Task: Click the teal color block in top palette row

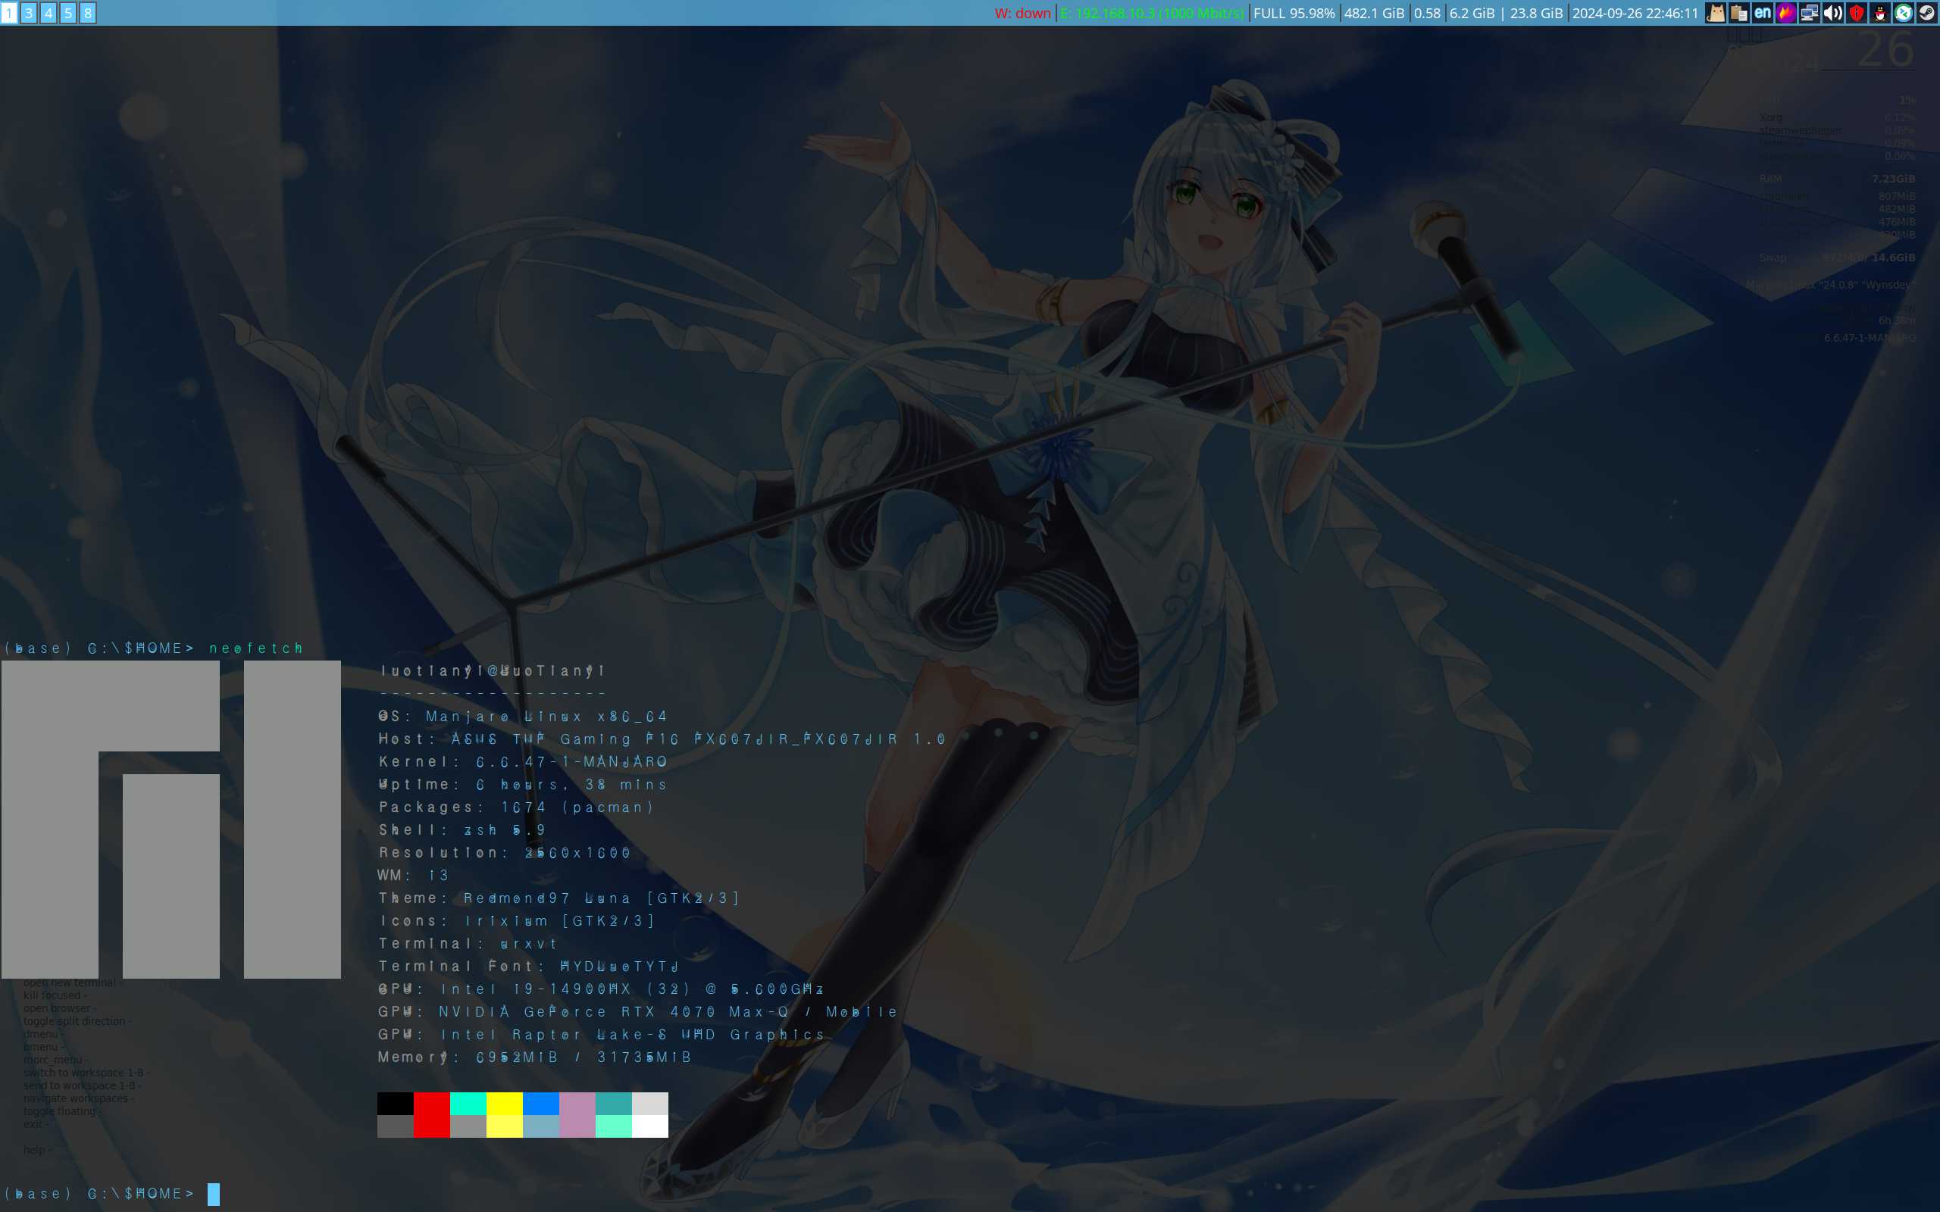Action: click(x=613, y=1103)
